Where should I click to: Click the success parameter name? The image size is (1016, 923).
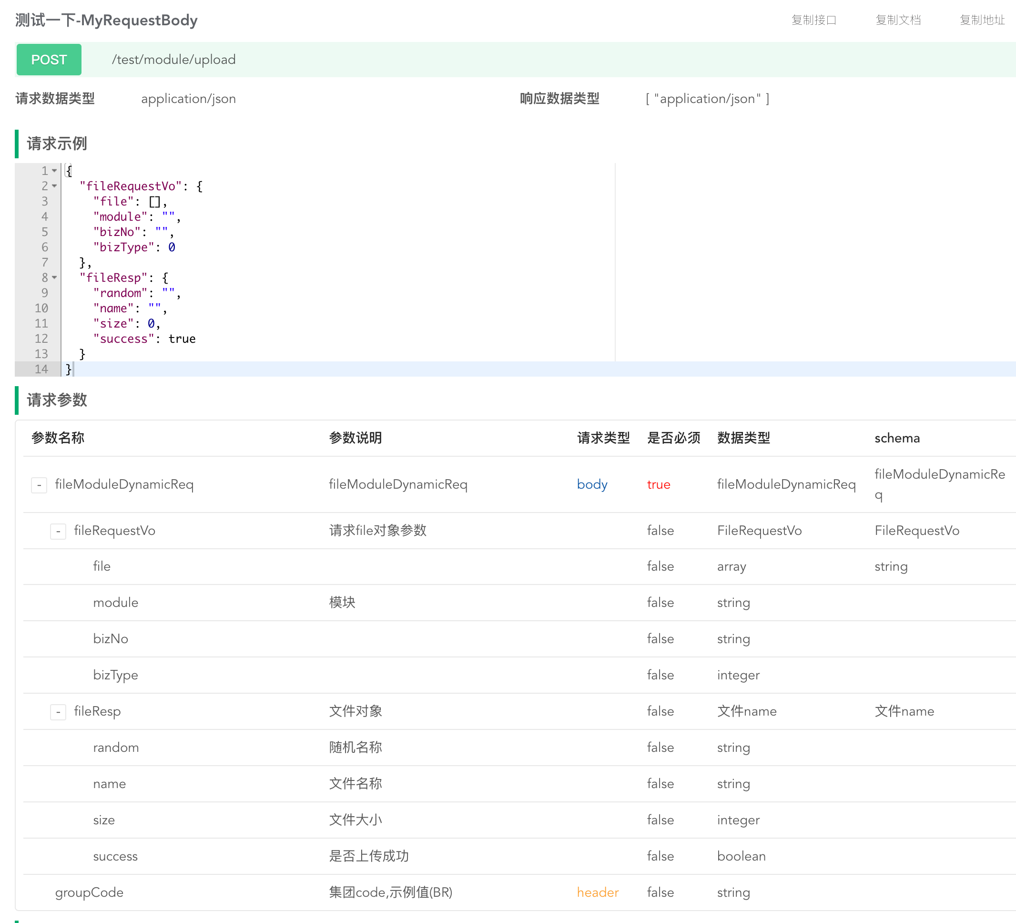(x=115, y=856)
